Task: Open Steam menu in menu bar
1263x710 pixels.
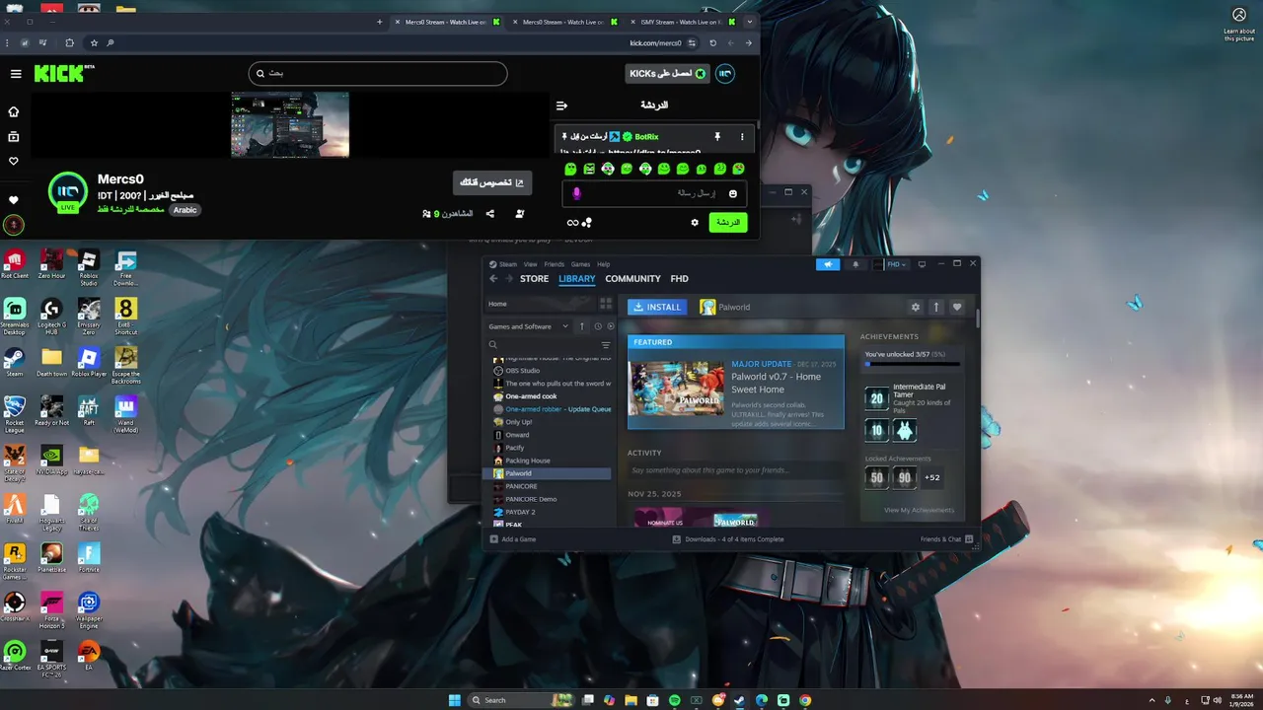Action: coord(508,264)
